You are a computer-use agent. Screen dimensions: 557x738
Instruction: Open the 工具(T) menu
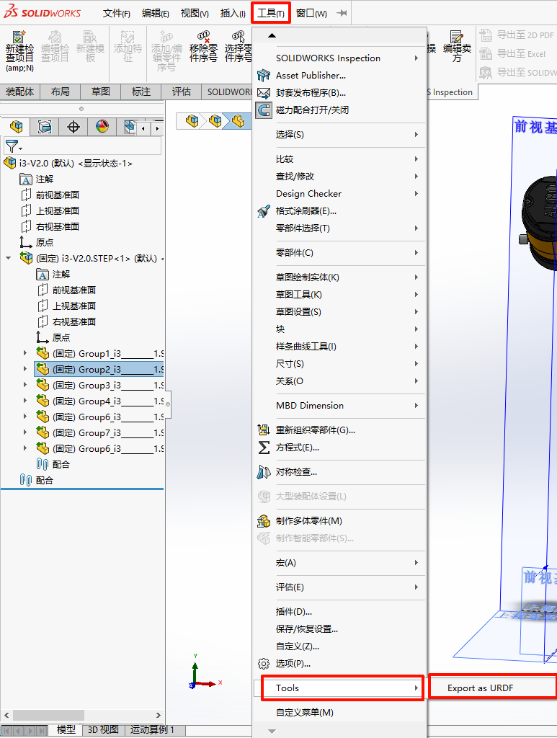(270, 13)
